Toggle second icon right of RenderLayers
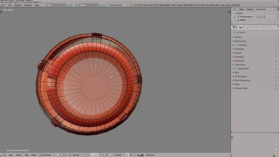This screenshot has width=279, height=157. (261, 17)
